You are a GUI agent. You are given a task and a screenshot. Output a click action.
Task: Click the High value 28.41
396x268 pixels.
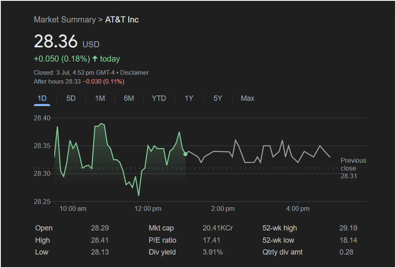pyautogui.click(x=100, y=240)
